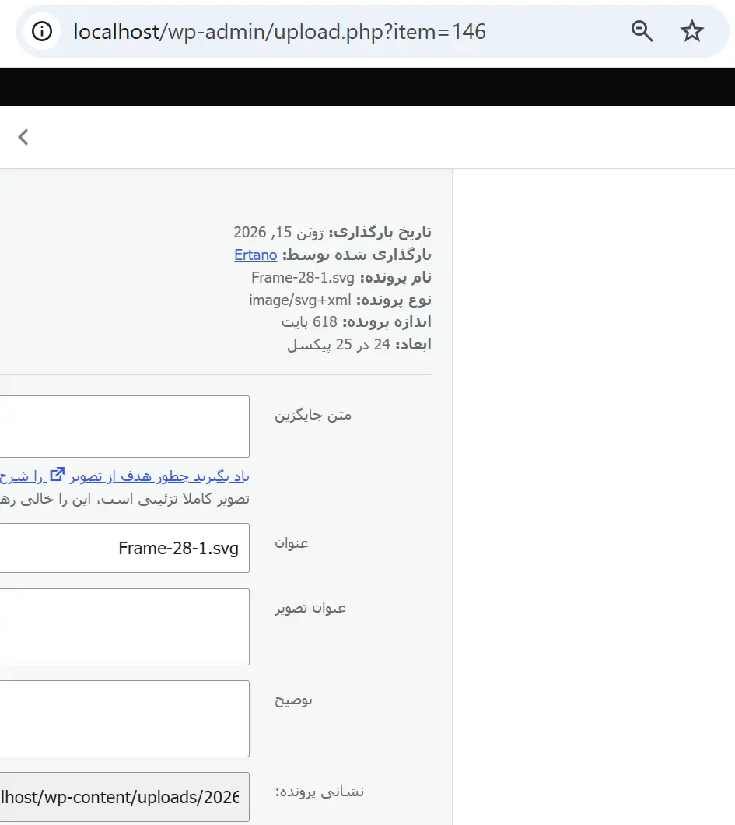Click the file name text Frame-28-1.svg in details
Viewport: 735px width, 825px height.
303,277
